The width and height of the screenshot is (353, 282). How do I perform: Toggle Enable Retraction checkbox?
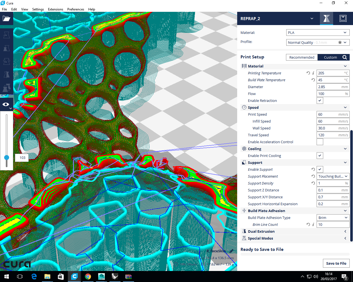coord(320,101)
